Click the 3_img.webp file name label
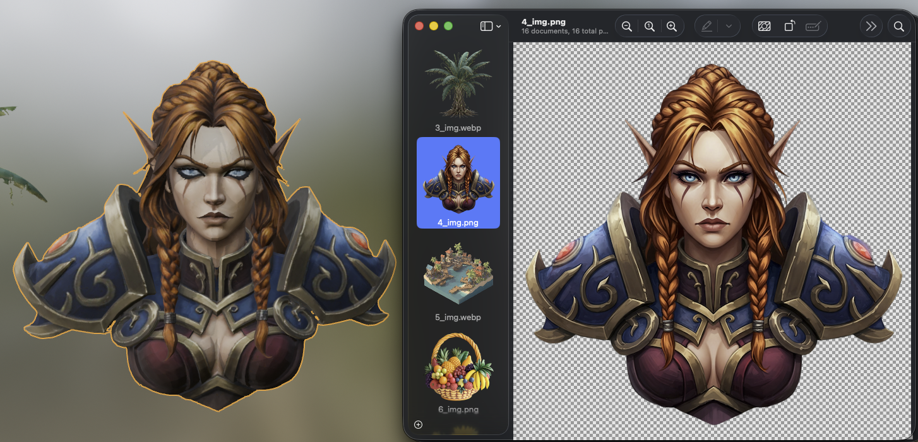The image size is (918, 442). point(458,128)
